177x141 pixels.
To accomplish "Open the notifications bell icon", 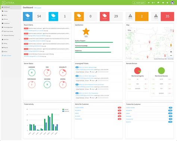I will click(167, 3).
